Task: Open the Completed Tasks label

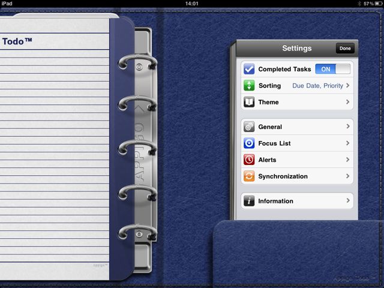Action: [x=284, y=70]
